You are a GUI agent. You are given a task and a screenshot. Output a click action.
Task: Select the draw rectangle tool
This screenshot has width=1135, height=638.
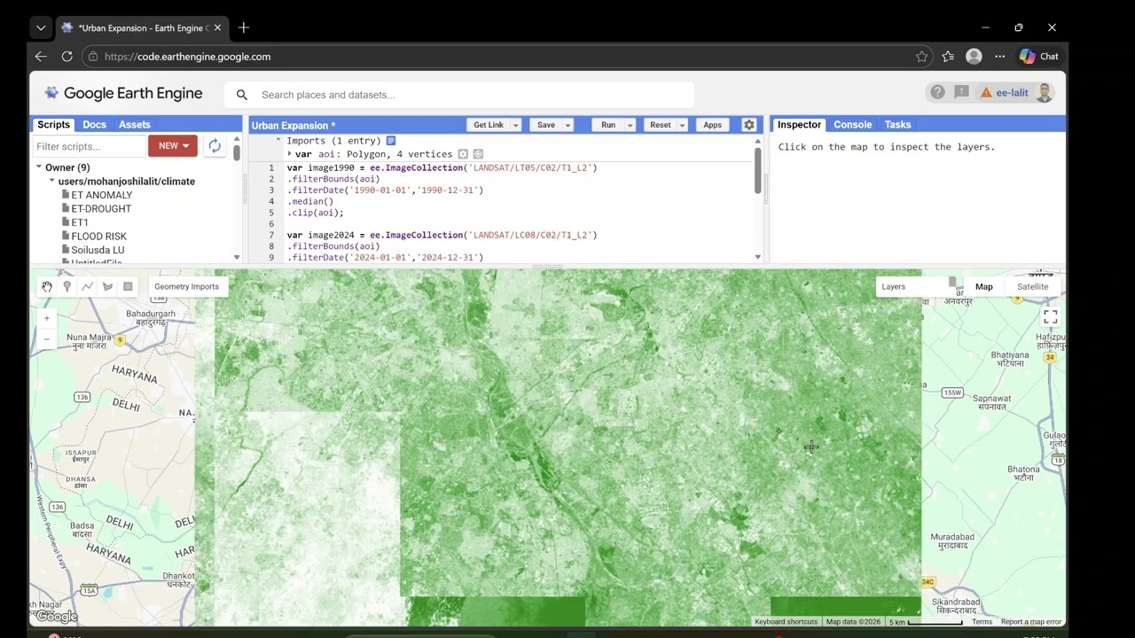pos(128,286)
